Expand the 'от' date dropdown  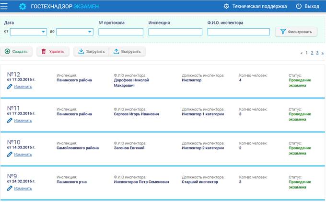coord(43,32)
